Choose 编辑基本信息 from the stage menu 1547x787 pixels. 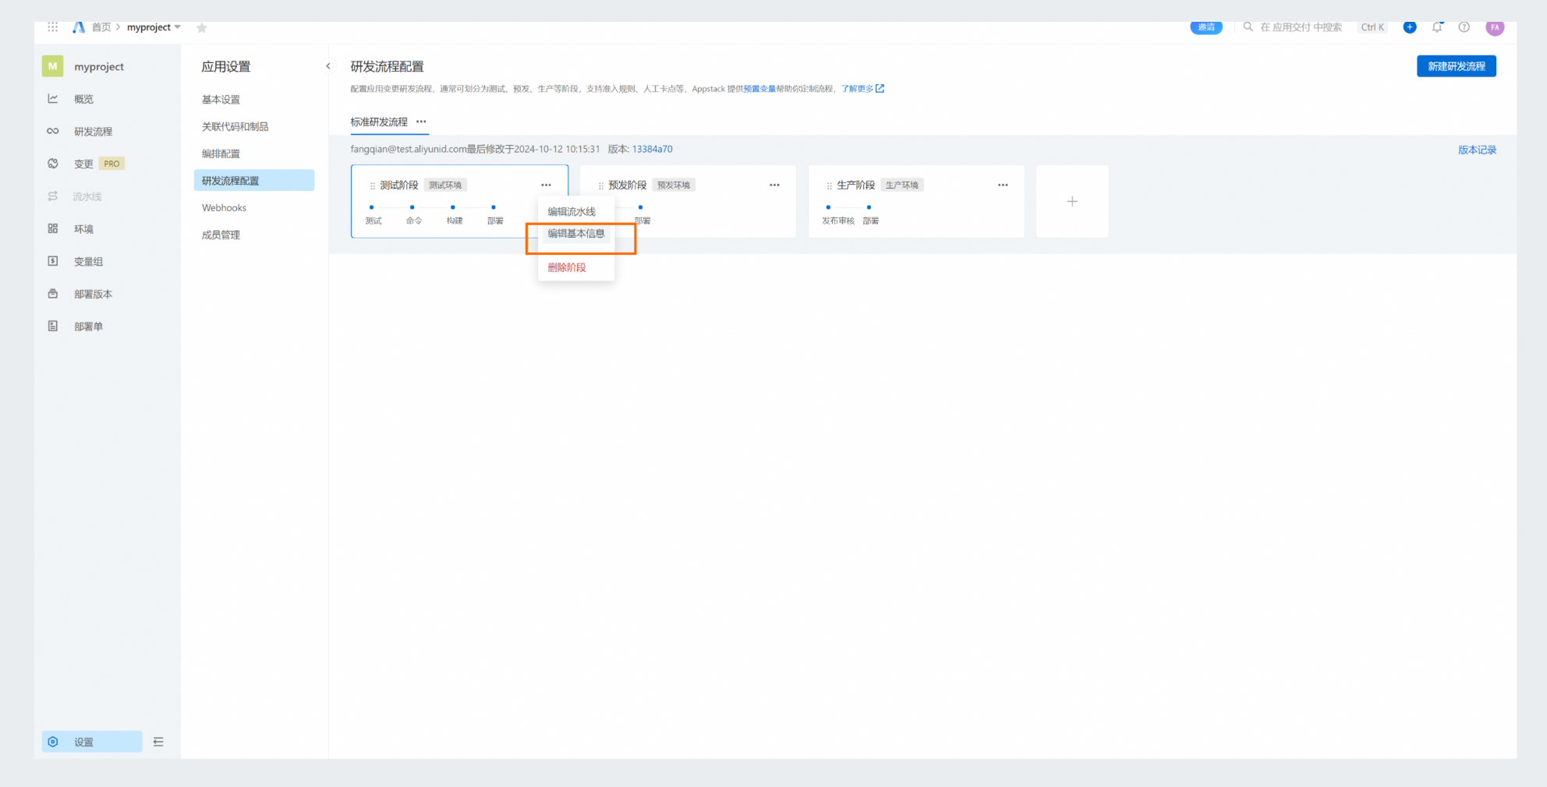point(575,234)
